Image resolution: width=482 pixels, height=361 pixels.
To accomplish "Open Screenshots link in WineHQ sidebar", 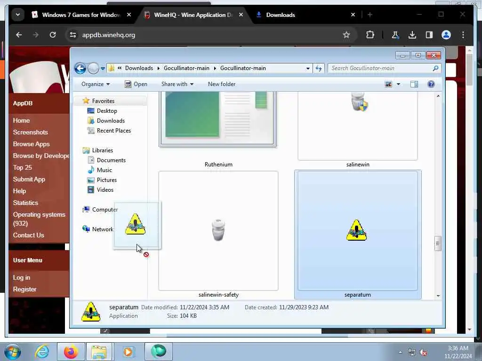I will tap(31, 132).
